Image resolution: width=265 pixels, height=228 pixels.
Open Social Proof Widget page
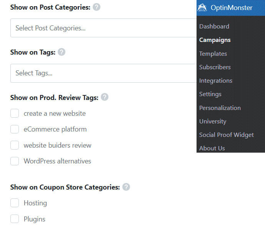227,135
